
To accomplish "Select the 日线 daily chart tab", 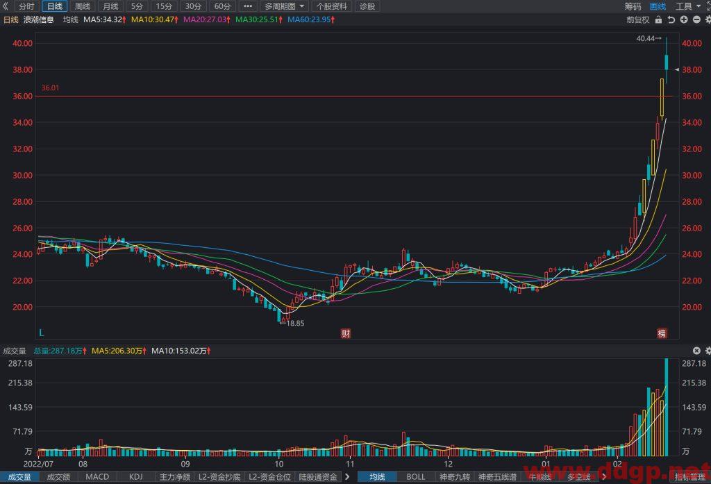I will point(55,6).
